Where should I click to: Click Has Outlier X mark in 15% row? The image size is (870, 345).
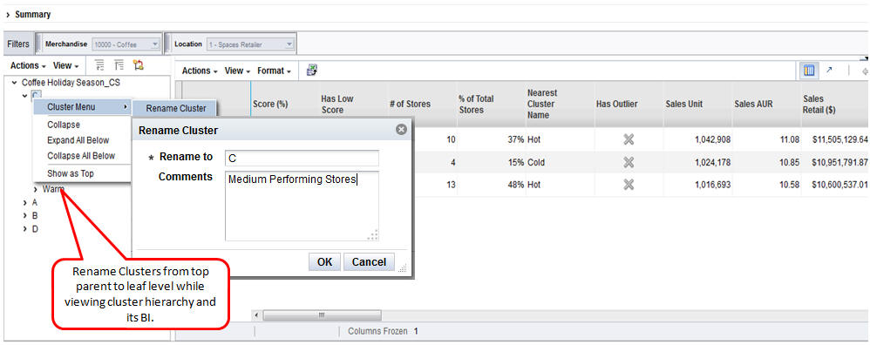628,163
